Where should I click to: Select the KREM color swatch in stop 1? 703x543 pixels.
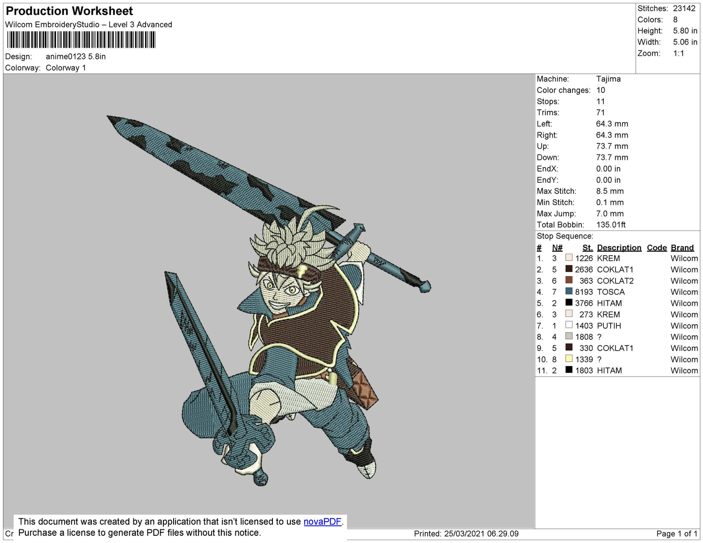(x=569, y=258)
